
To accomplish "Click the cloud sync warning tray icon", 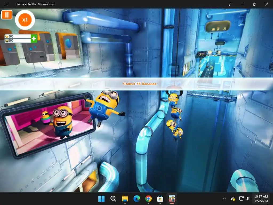I will point(233,199).
